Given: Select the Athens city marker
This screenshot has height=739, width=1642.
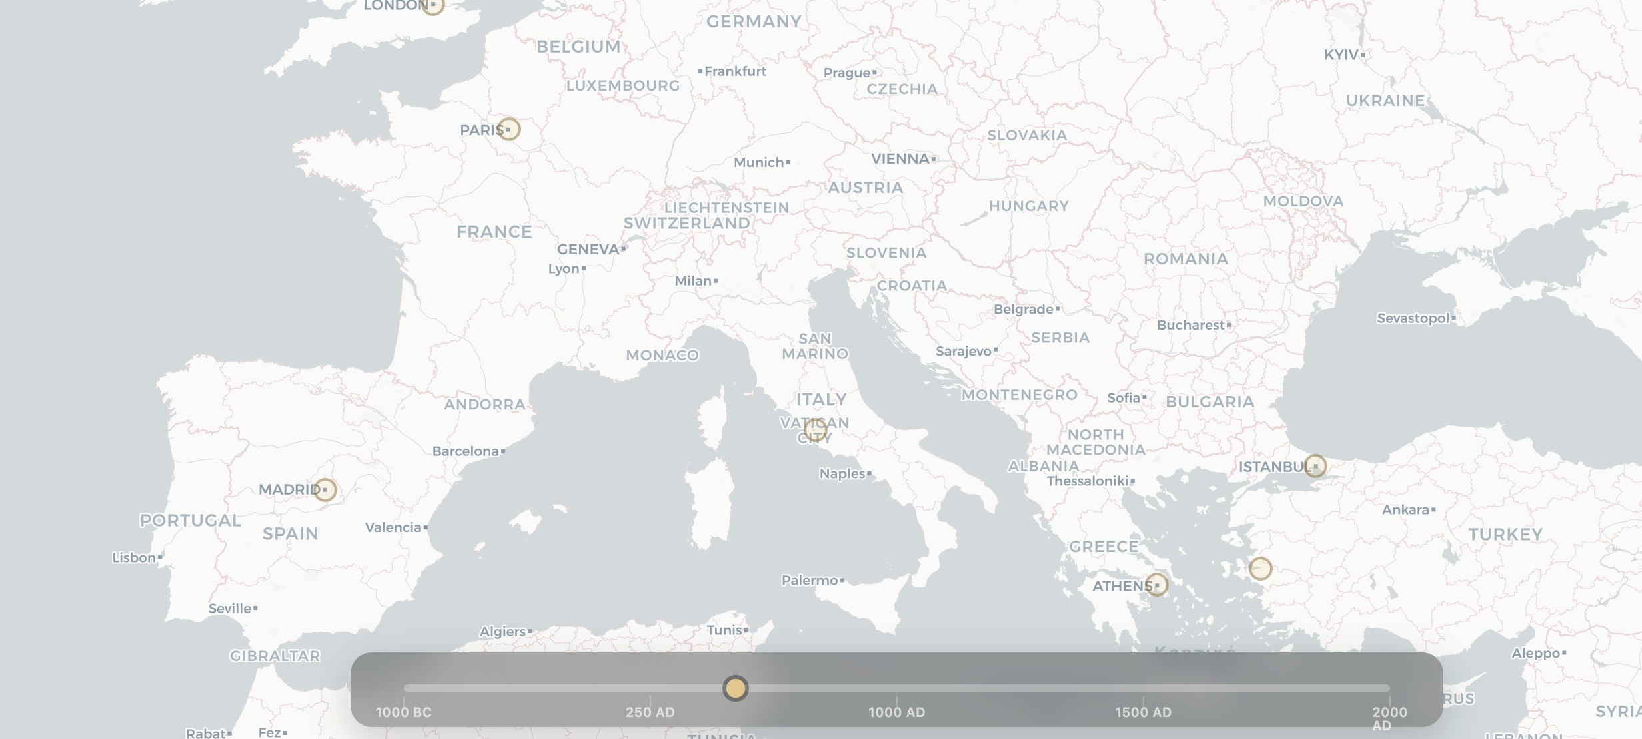Looking at the screenshot, I should (1158, 585).
